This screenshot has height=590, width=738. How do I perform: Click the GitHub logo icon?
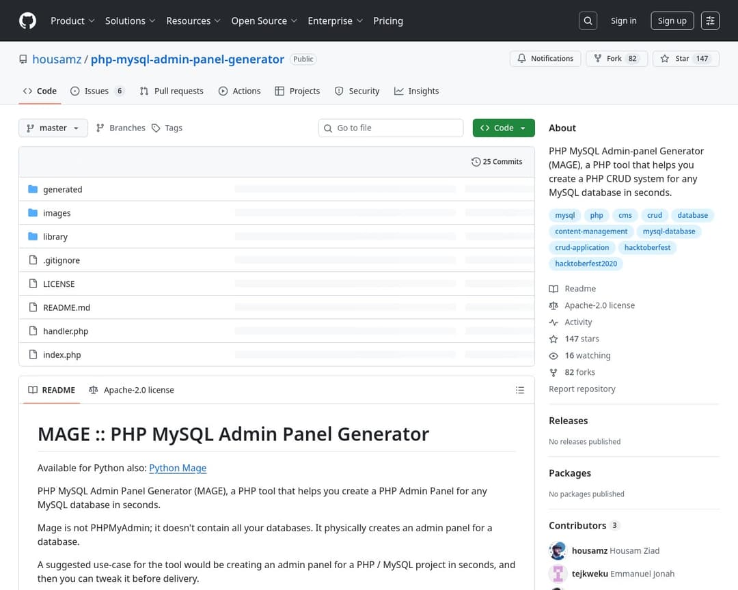(27, 21)
